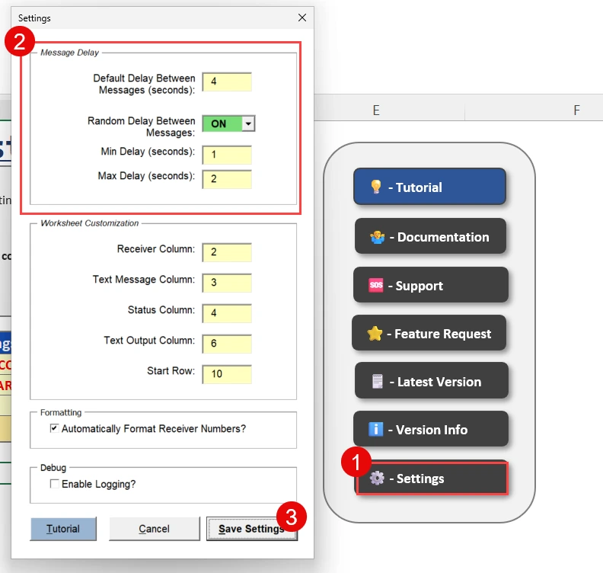Open the Settings button in the panel
Screen dimensions: 603x573
tap(432, 479)
